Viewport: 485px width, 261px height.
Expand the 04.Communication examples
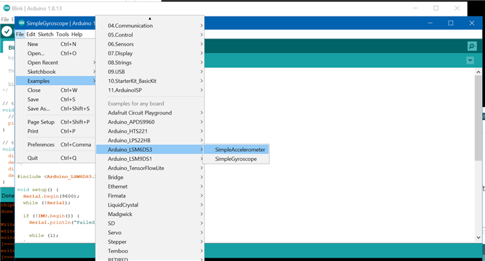pyautogui.click(x=150, y=26)
